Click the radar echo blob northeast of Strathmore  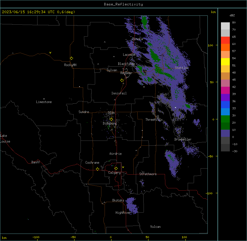172,163
